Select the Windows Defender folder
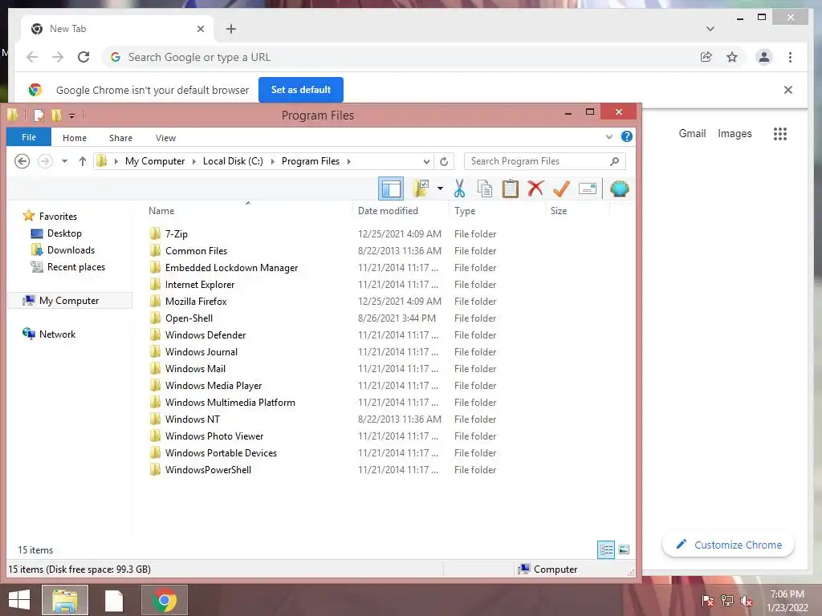The image size is (822, 616). coord(197,334)
